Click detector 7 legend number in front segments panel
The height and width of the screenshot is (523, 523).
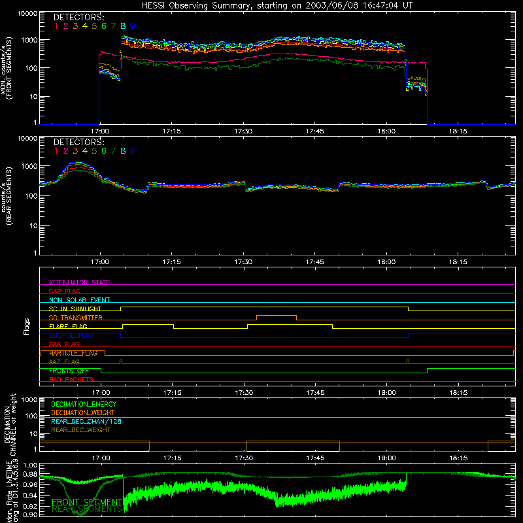[113, 26]
